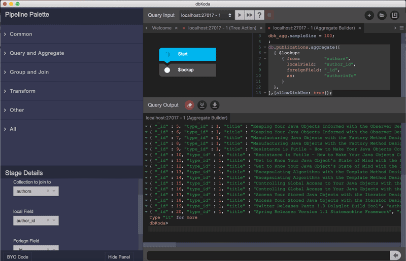Screen dimensions: 406x261
Task: Click the Show More double-chevron output icon
Action: (202, 105)
